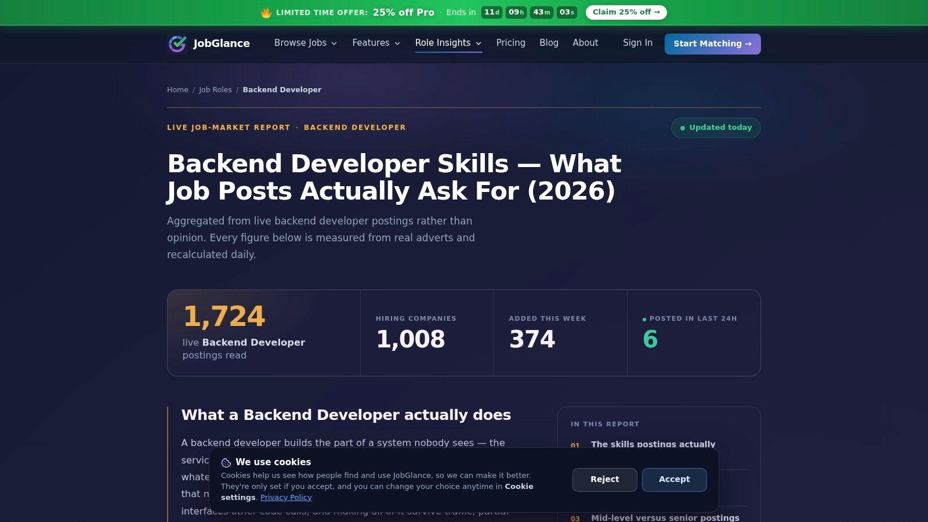
Task: Click the 'We use cookies' heading
Action: tap(273, 462)
